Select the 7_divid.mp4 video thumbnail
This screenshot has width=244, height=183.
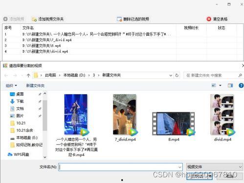125,115
